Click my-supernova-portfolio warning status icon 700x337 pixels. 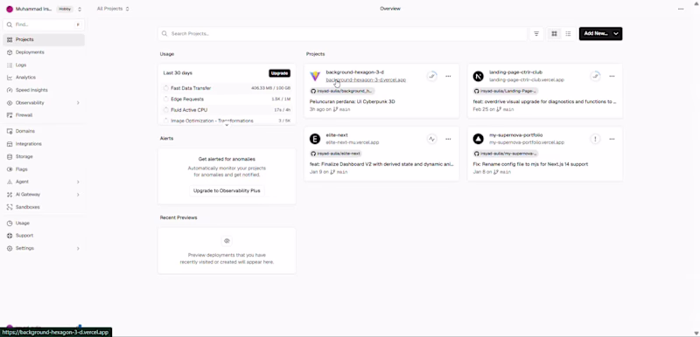point(595,139)
